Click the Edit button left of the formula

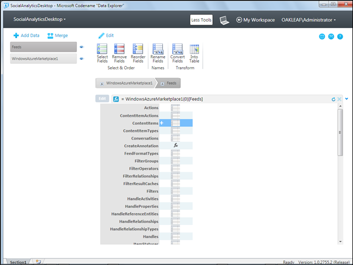[x=102, y=98]
